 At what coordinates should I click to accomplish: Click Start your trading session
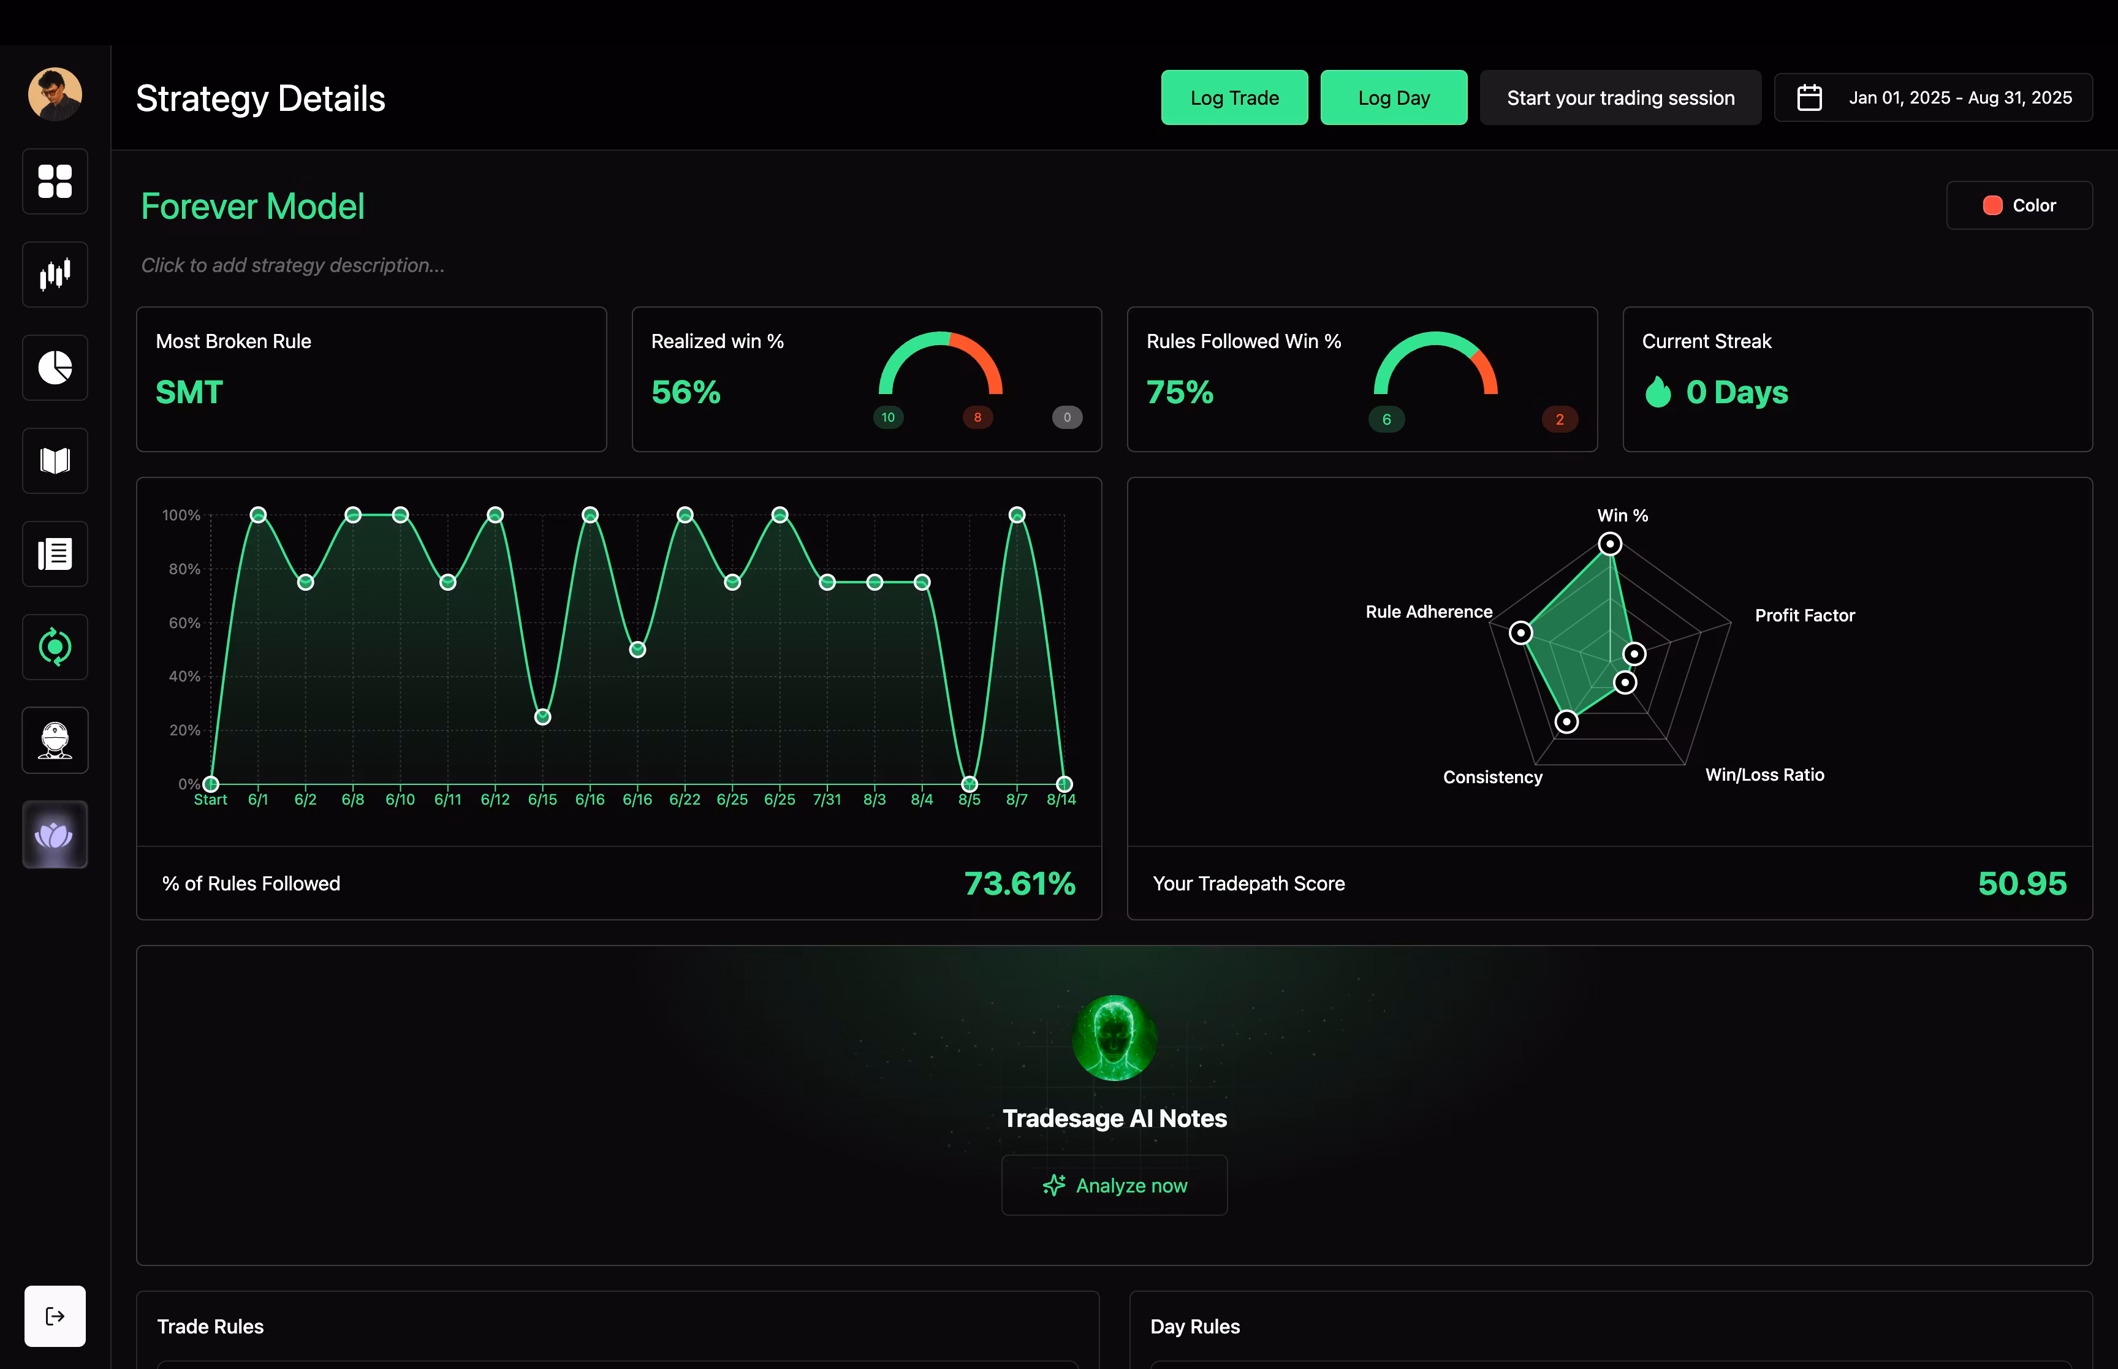pos(1619,98)
